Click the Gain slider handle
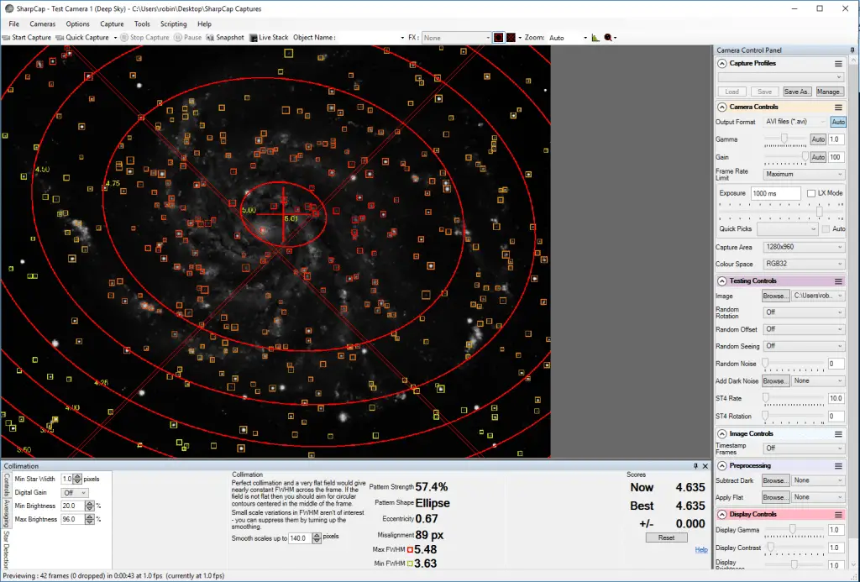 click(x=805, y=157)
